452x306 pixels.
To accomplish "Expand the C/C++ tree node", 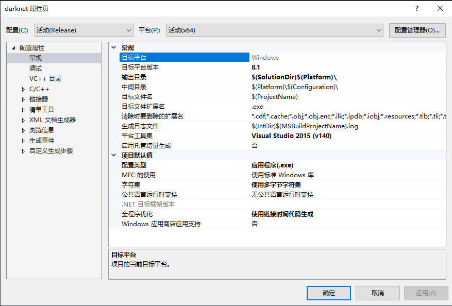I will [23, 89].
